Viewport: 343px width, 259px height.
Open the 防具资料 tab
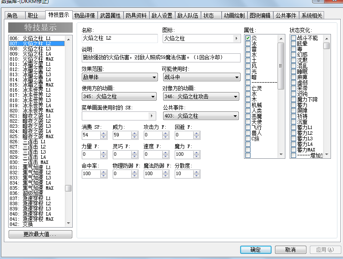(136, 15)
